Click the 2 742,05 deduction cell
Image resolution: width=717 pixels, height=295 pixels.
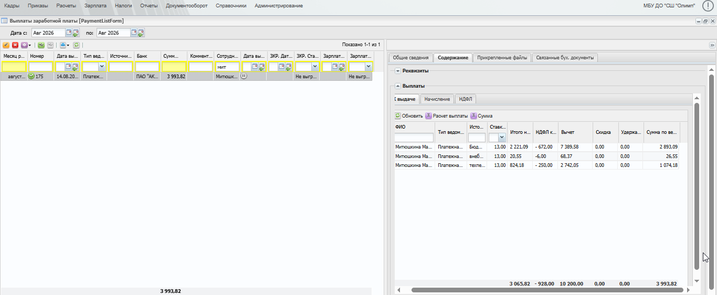pyautogui.click(x=575, y=165)
